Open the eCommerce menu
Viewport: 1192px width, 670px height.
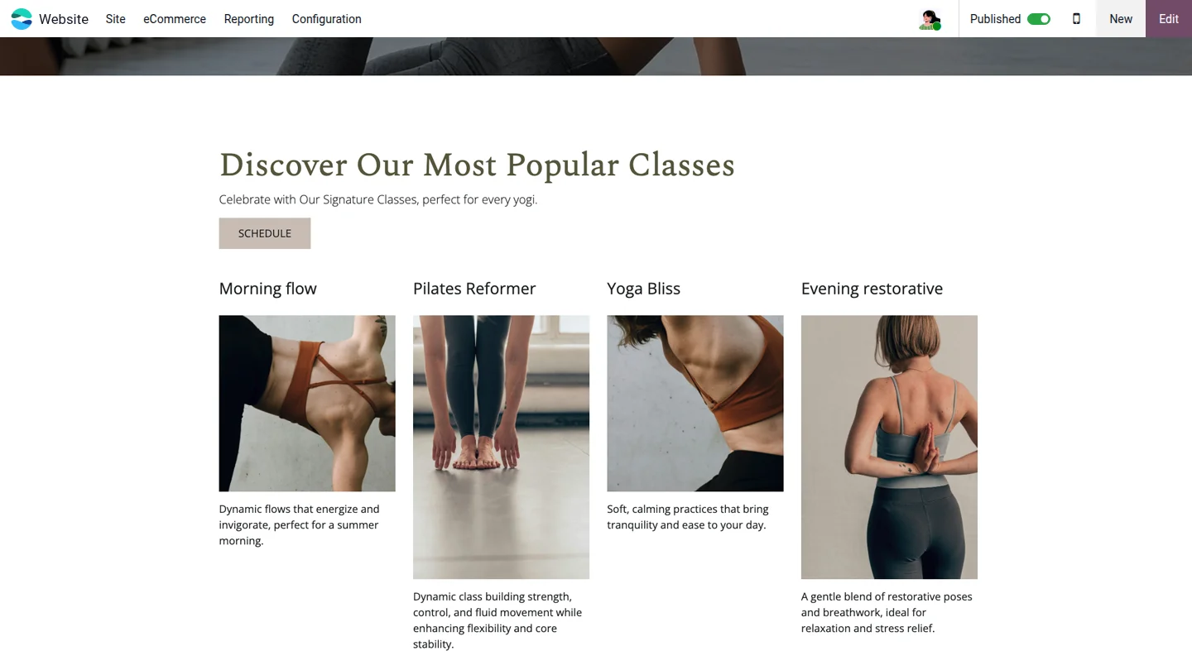tap(175, 19)
